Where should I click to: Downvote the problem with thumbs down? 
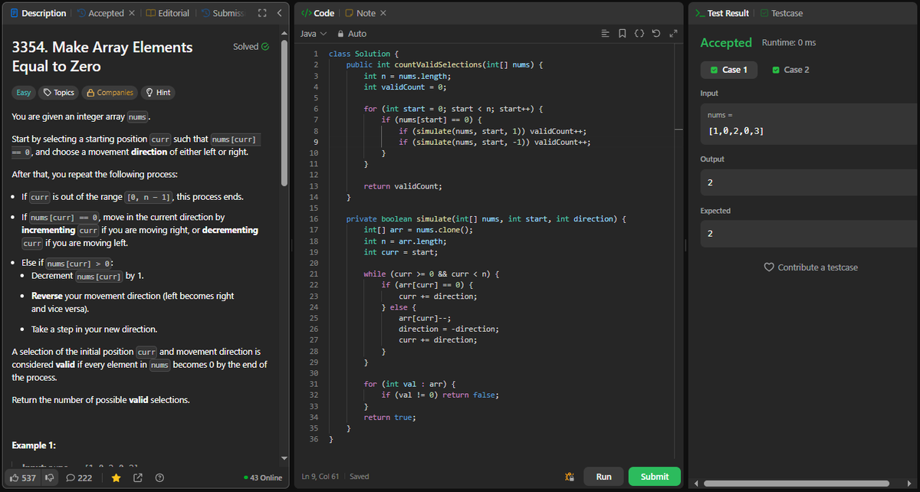coord(51,477)
